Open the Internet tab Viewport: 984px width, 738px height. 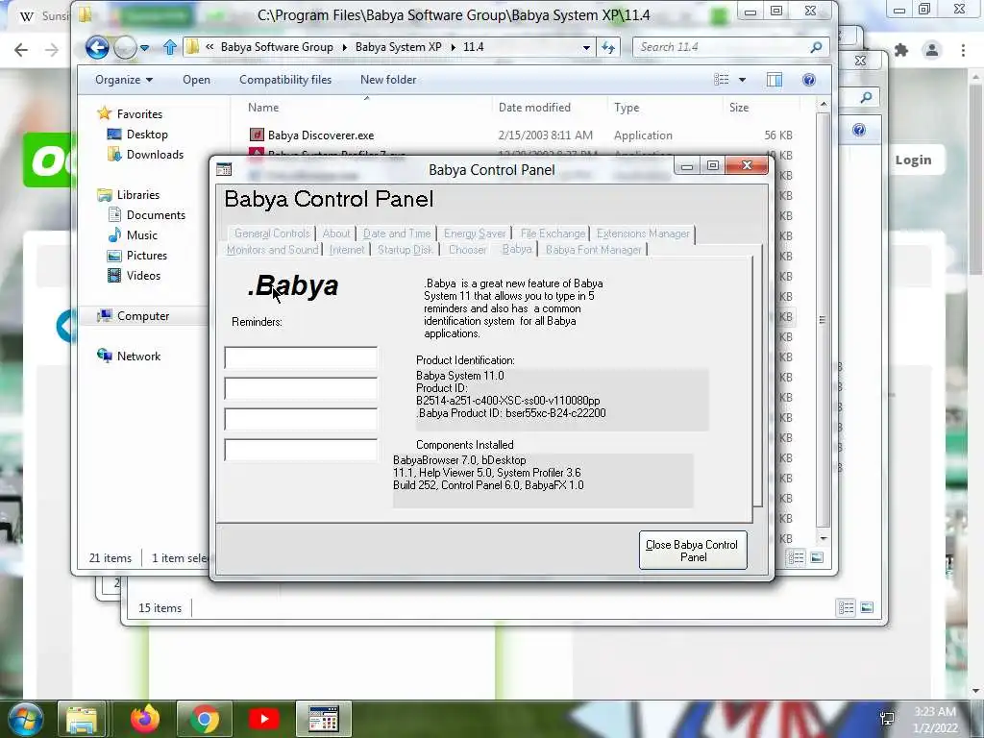(346, 250)
